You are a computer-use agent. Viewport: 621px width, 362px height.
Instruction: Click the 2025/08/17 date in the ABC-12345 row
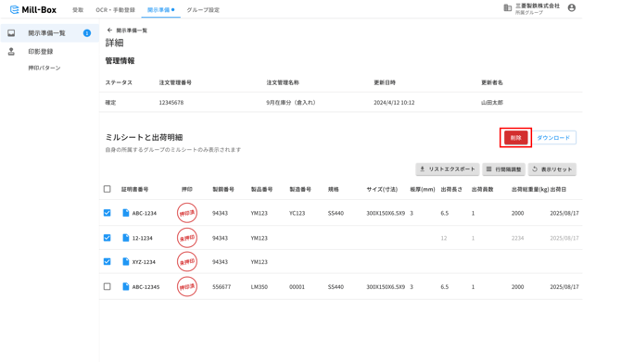(x=564, y=287)
